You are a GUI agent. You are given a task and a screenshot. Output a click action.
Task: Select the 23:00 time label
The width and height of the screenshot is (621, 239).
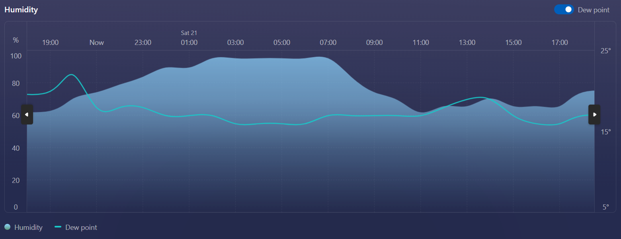click(x=143, y=43)
